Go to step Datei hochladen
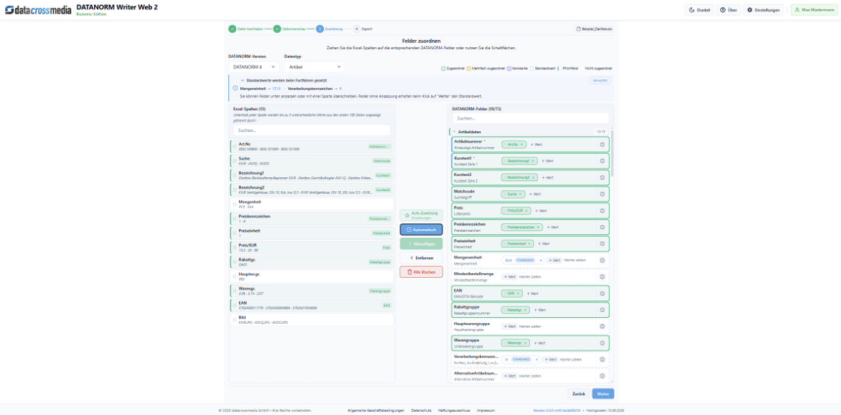This screenshot has width=841, height=415. coord(246,29)
